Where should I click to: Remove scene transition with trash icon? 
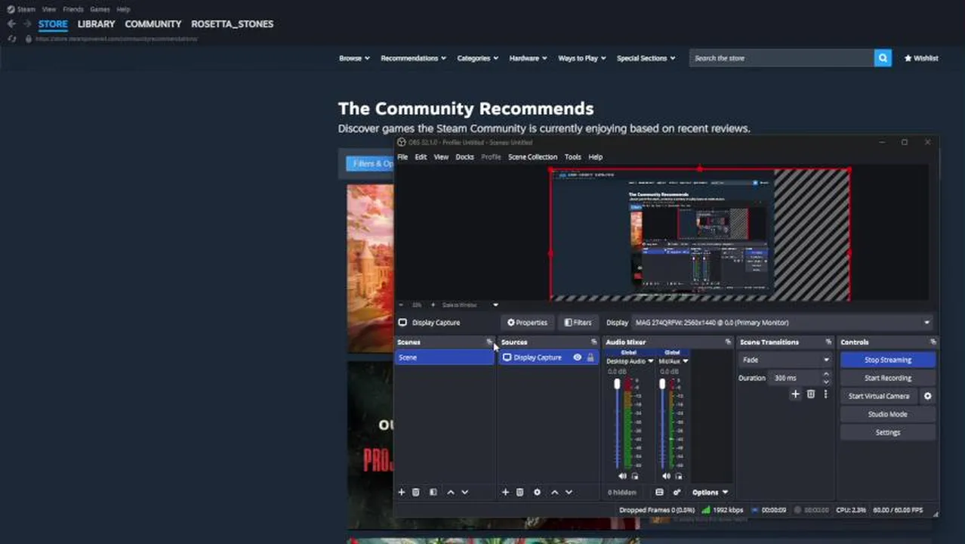pos(811,394)
